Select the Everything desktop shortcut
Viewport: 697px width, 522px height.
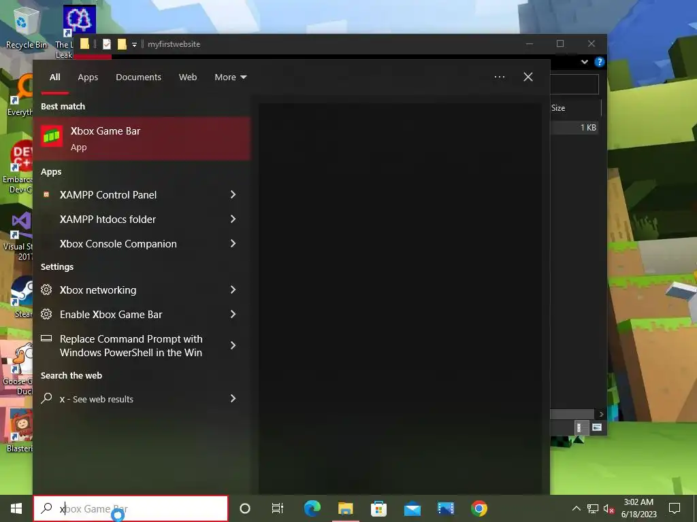pos(20,95)
